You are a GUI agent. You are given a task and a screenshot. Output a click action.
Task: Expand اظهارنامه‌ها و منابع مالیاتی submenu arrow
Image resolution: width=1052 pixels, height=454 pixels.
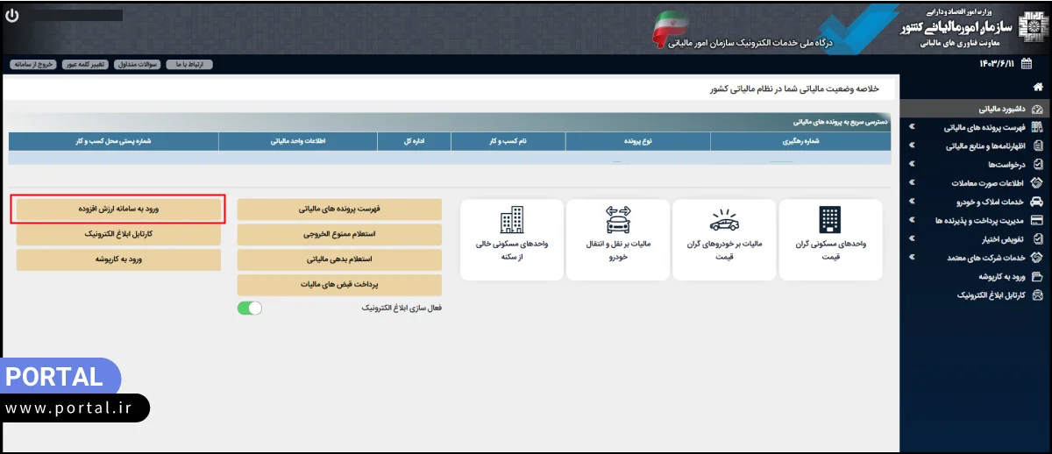(913, 146)
